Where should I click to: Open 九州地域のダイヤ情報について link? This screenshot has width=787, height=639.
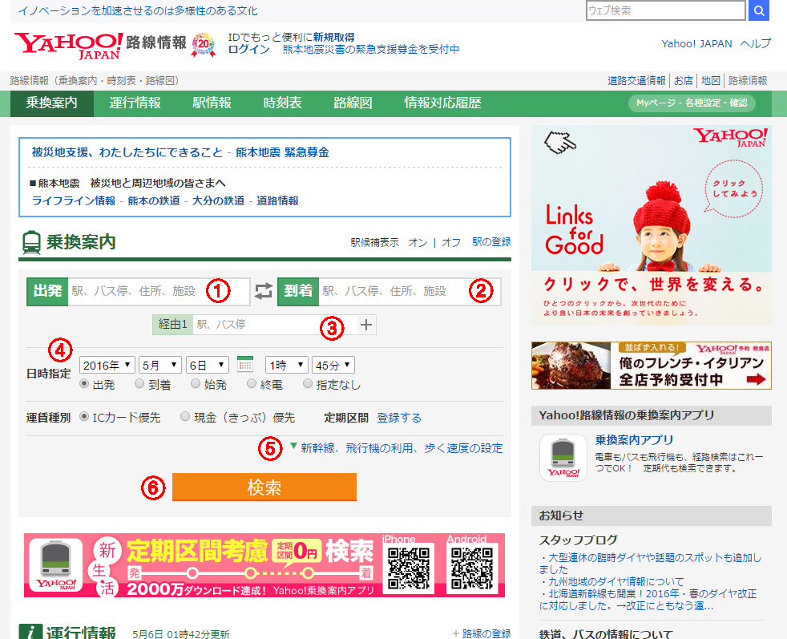[x=615, y=581]
